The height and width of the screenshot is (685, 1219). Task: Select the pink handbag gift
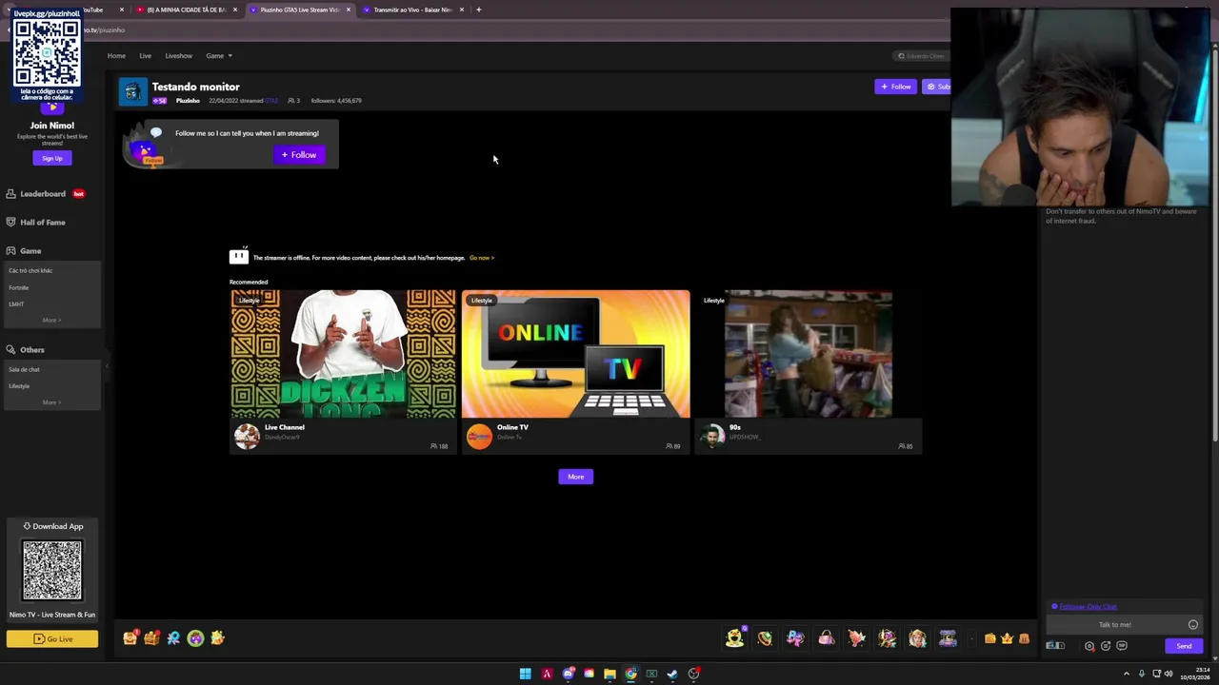pos(826,638)
